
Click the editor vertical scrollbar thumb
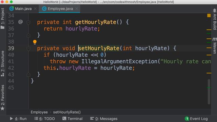209,91
